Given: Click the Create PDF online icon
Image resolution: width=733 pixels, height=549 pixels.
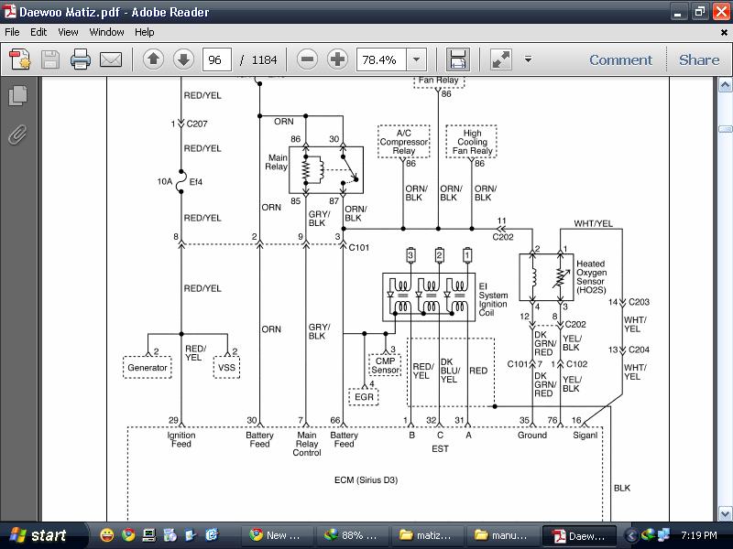Looking at the screenshot, I should (20, 60).
